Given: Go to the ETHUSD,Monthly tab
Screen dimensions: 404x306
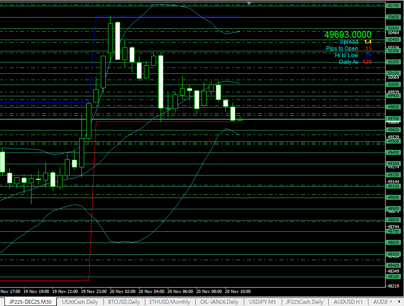Looking at the screenshot, I should pos(170,302).
